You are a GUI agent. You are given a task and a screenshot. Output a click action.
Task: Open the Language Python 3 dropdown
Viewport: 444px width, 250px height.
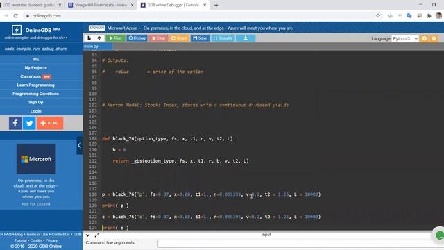point(405,39)
